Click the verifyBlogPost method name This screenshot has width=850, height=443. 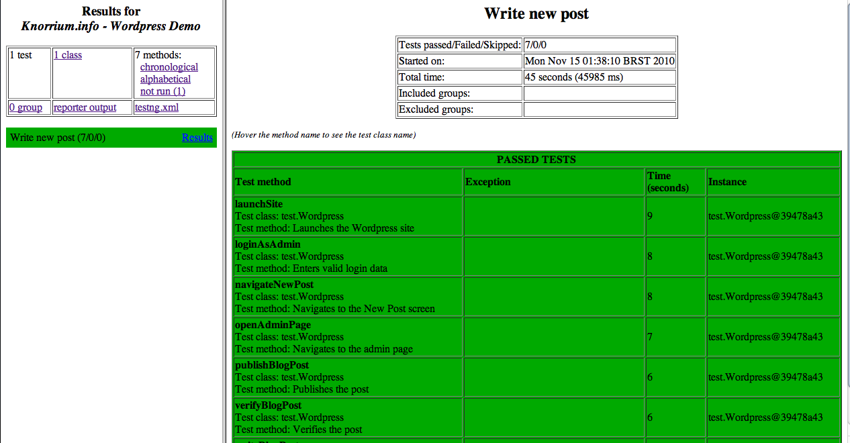[x=268, y=405]
